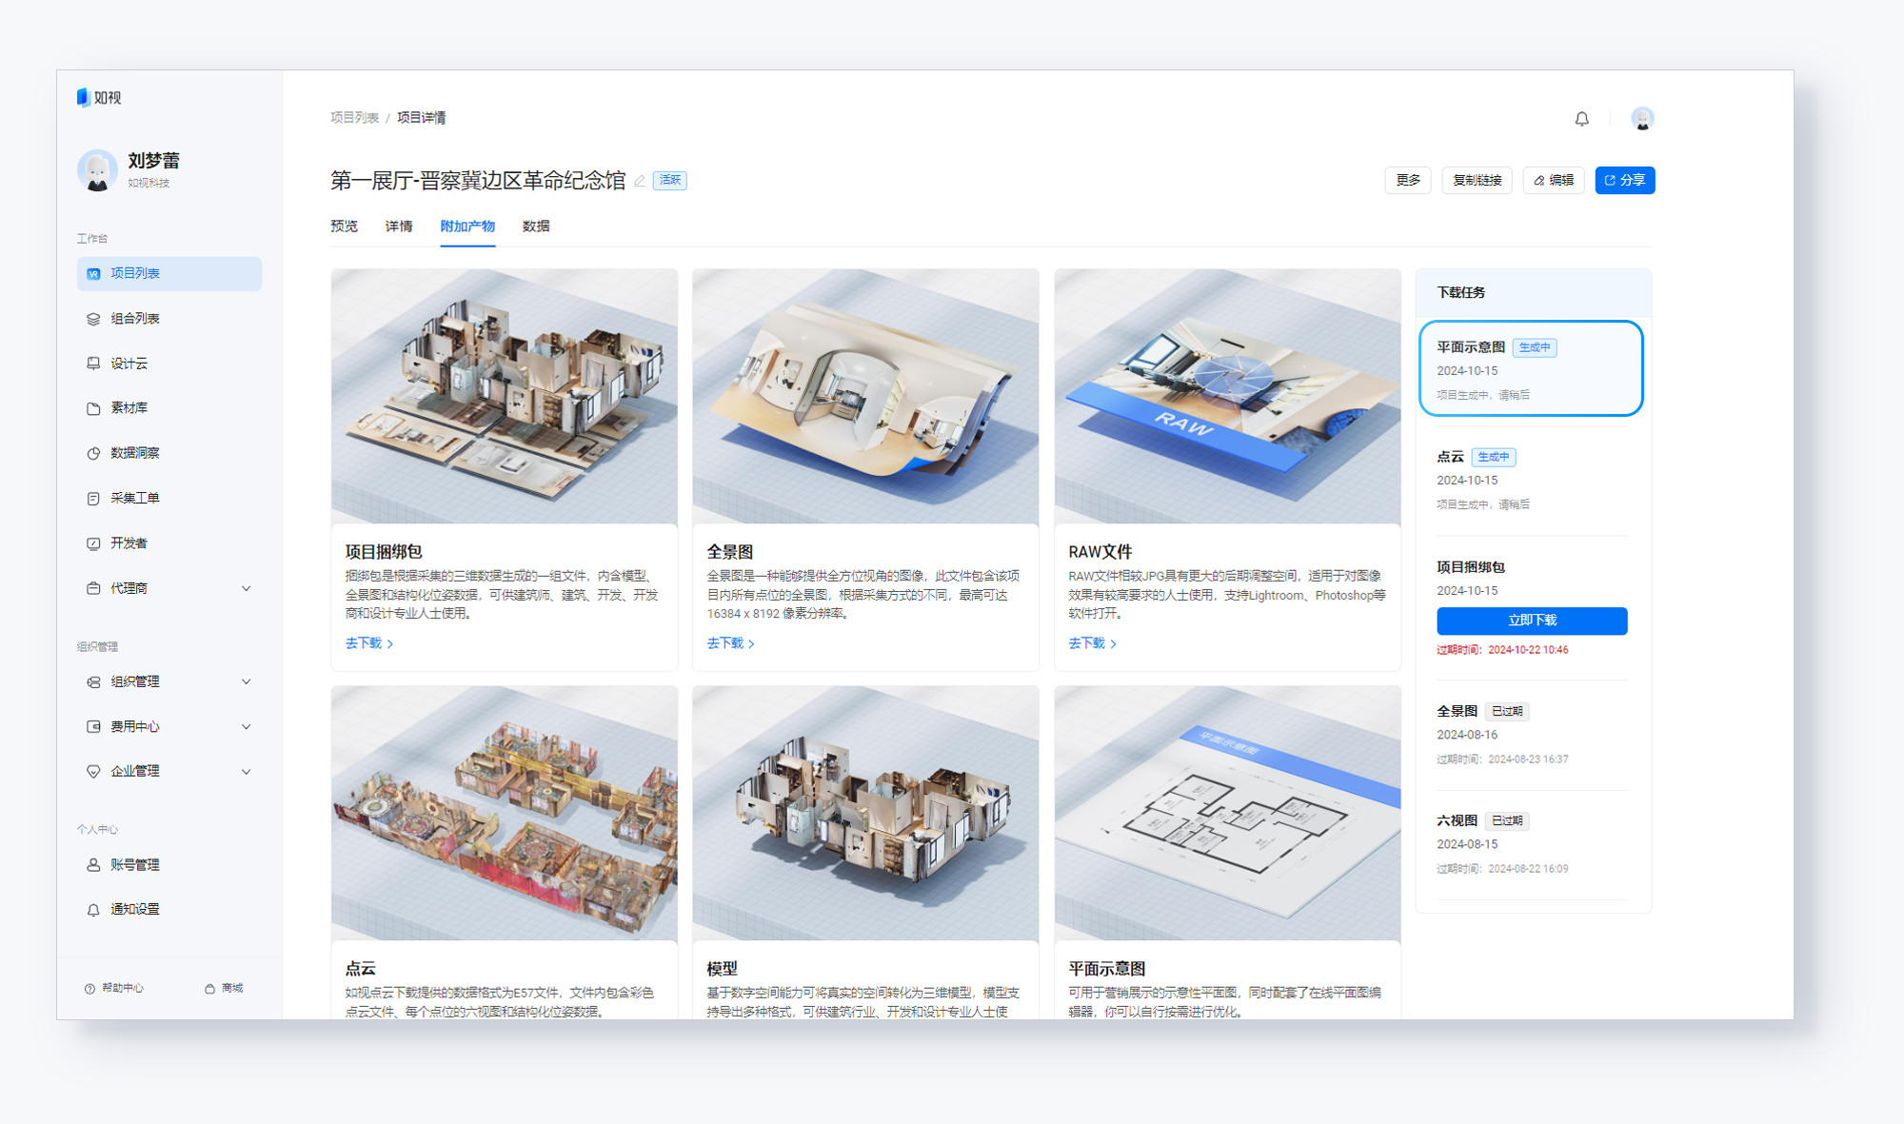Viewport: 1904px width, 1124px height.
Task: Open the 全景图 card image
Action: click(865, 396)
